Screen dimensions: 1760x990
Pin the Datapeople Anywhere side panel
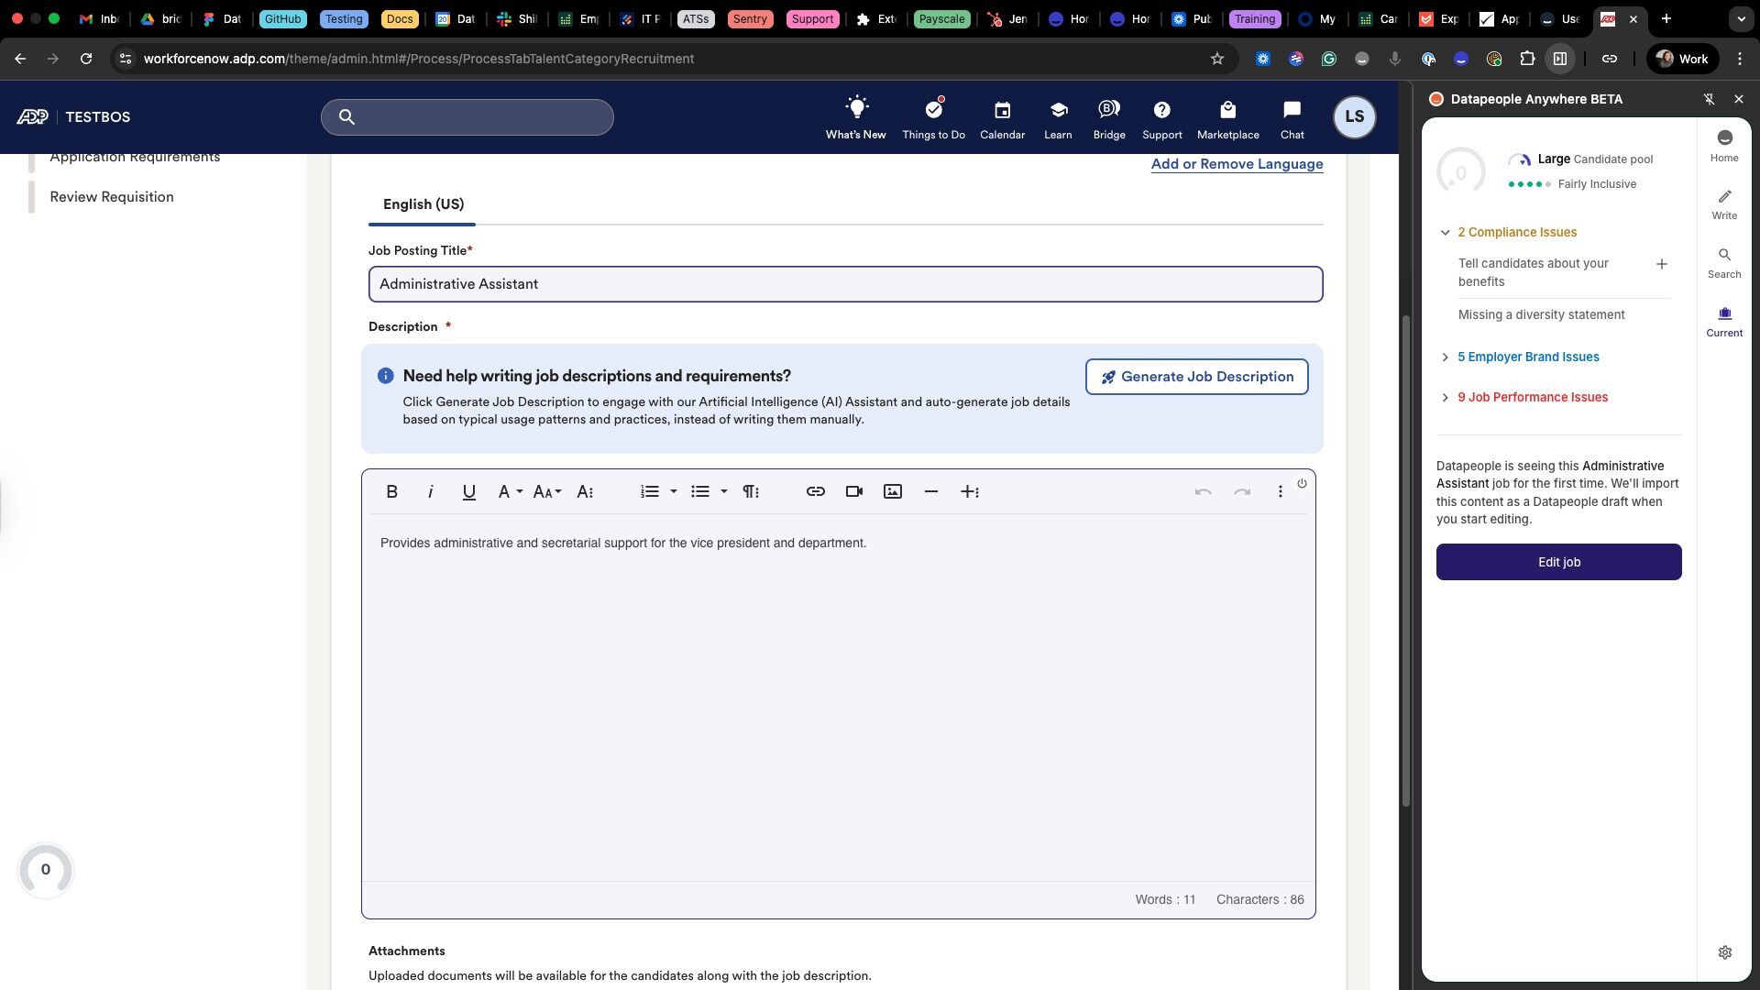pyautogui.click(x=1709, y=99)
